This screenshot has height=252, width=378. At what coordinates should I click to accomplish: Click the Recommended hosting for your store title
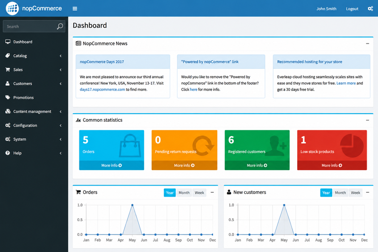coord(309,62)
